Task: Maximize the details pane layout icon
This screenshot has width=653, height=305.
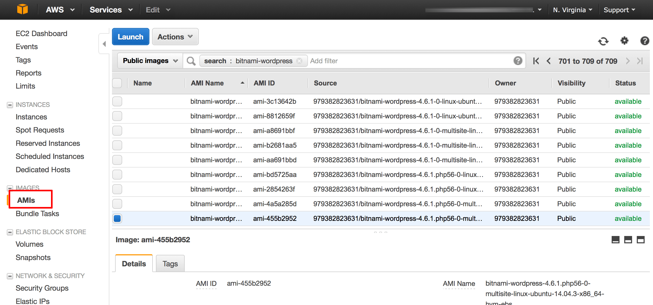Action: click(640, 239)
